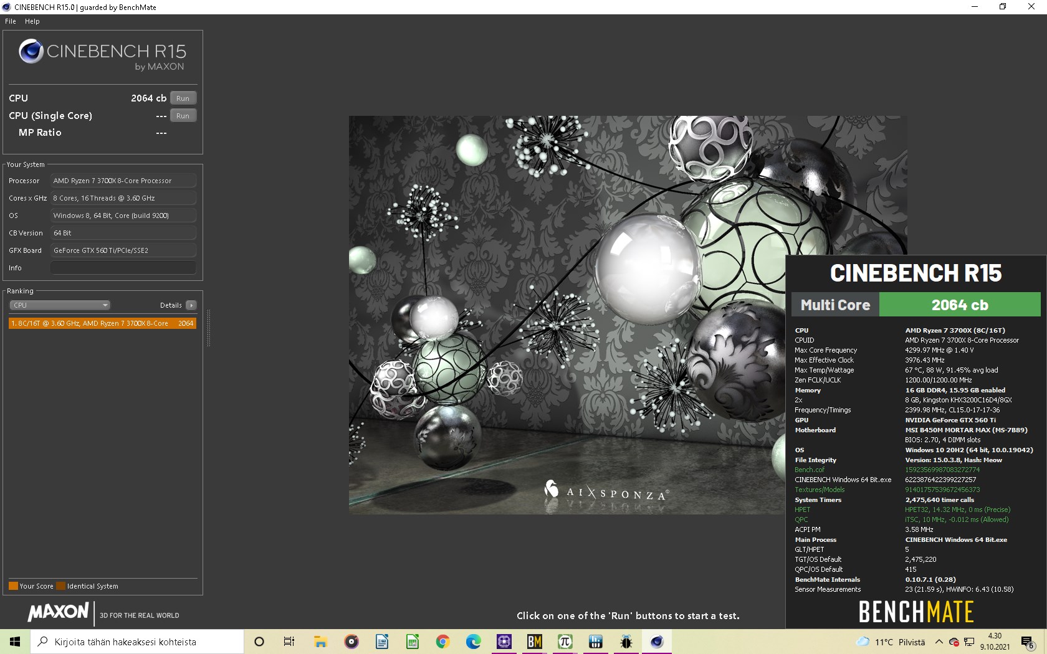Click the Your Score orange legend swatch
The height and width of the screenshot is (654, 1047).
[x=13, y=586]
